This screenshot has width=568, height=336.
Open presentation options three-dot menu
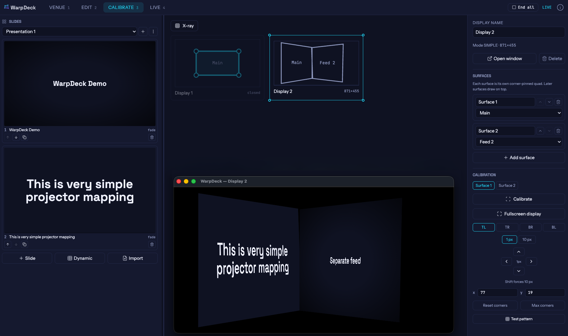click(x=153, y=32)
